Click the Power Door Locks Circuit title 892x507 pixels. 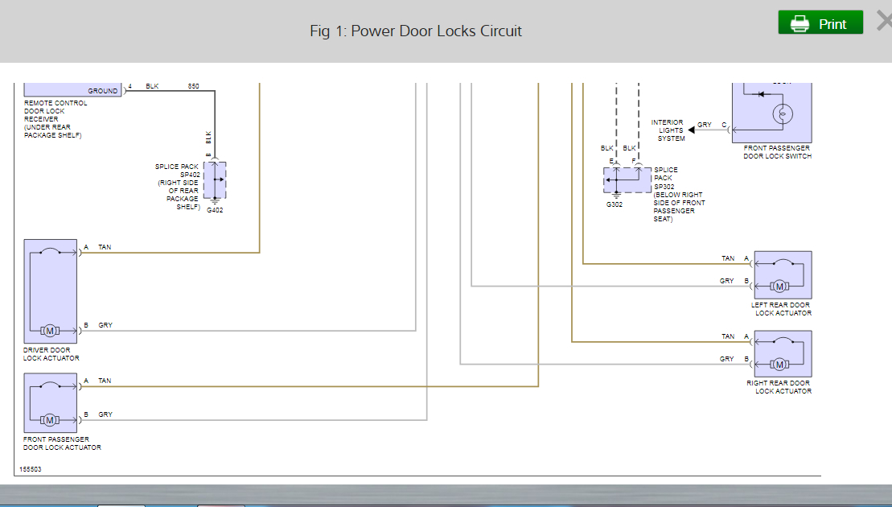pyautogui.click(x=416, y=31)
